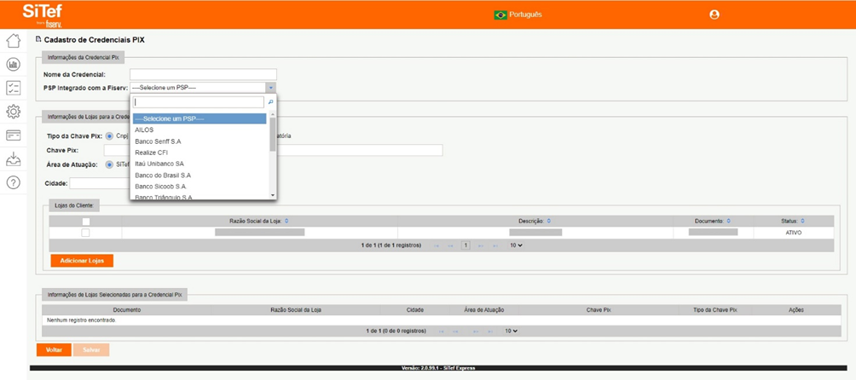The width and height of the screenshot is (856, 380).
Task: Open the Home icon in sidebar
Action: [13, 41]
